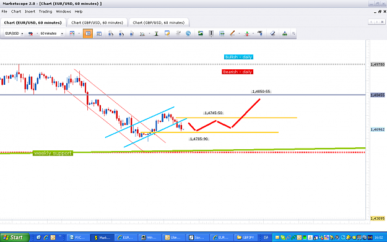This screenshot has height=242, width=387.
Task: Click the 1,48455 price axis marker
Action: (x=378, y=95)
